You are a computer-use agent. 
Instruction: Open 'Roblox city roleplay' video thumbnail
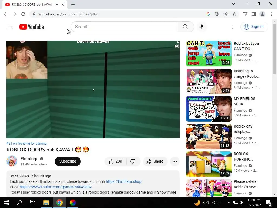point(209,136)
